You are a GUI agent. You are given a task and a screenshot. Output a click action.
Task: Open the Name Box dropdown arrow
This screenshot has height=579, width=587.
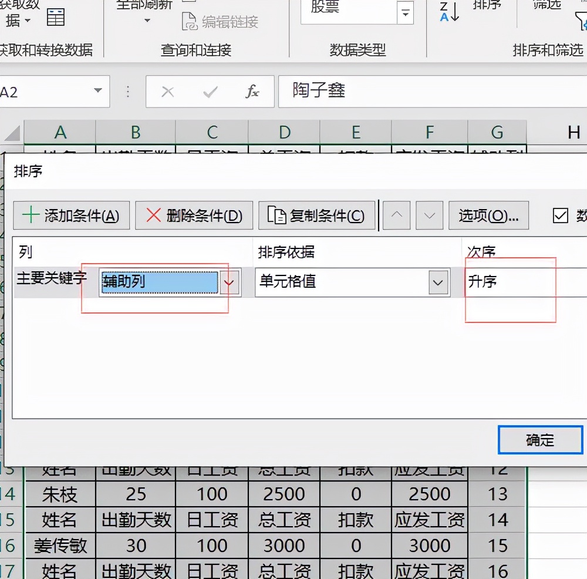[x=98, y=90]
